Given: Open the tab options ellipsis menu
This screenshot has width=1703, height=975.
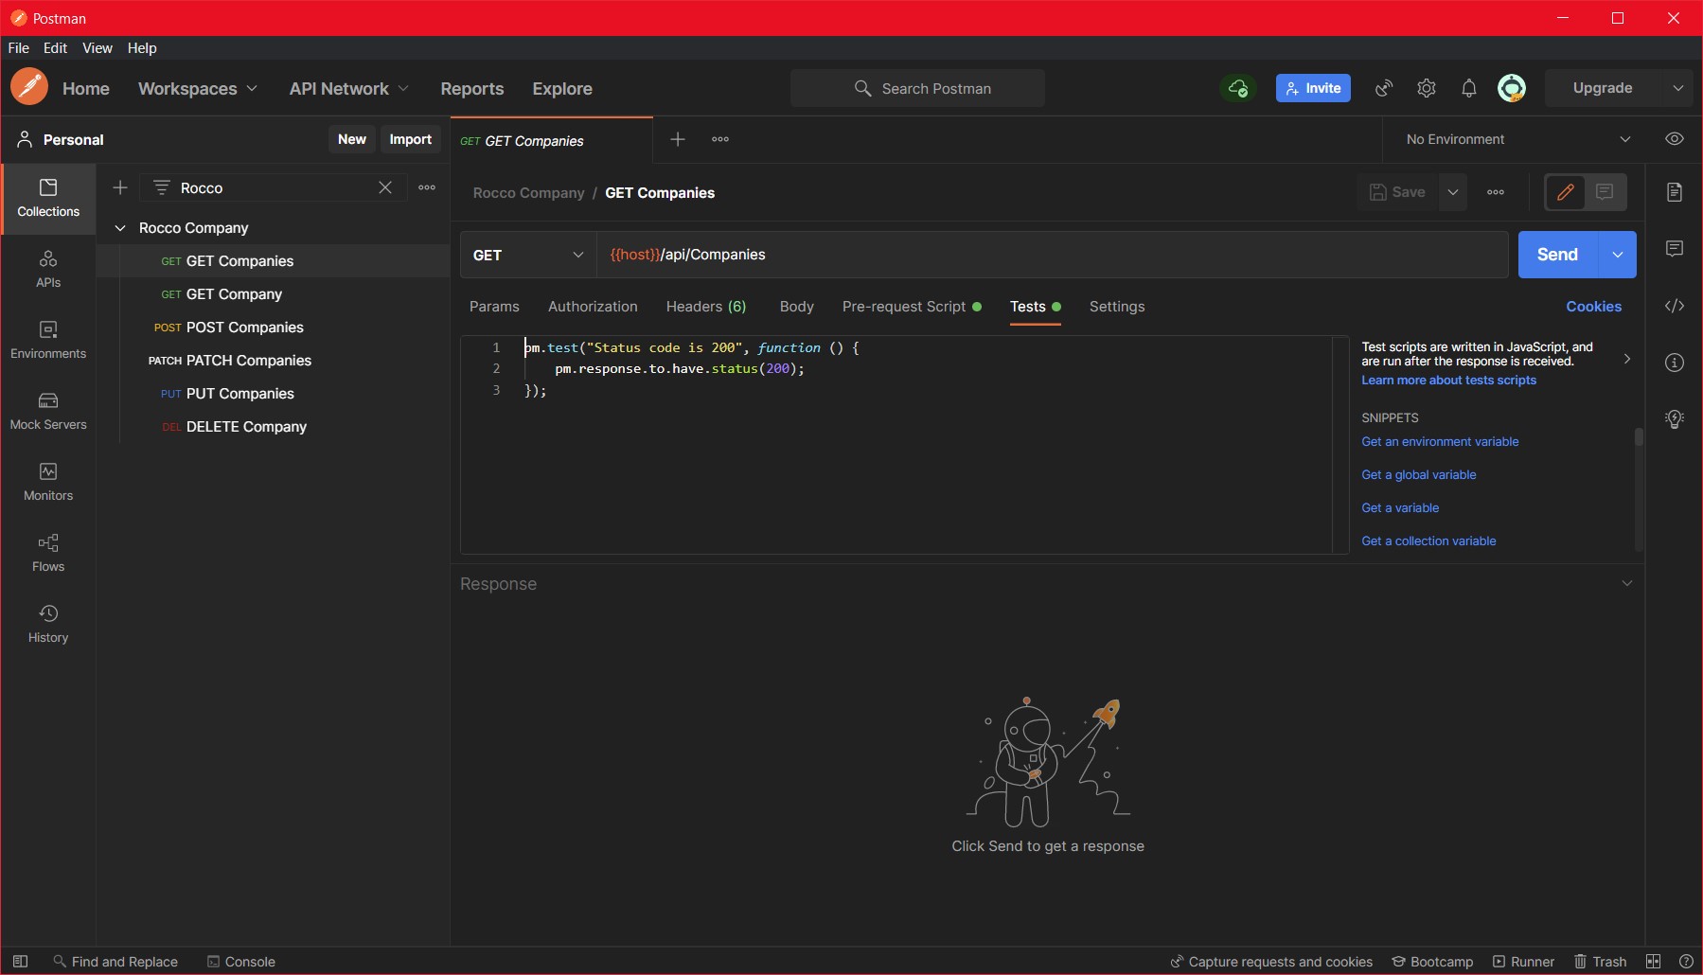Looking at the screenshot, I should pyautogui.click(x=720, y=139).
